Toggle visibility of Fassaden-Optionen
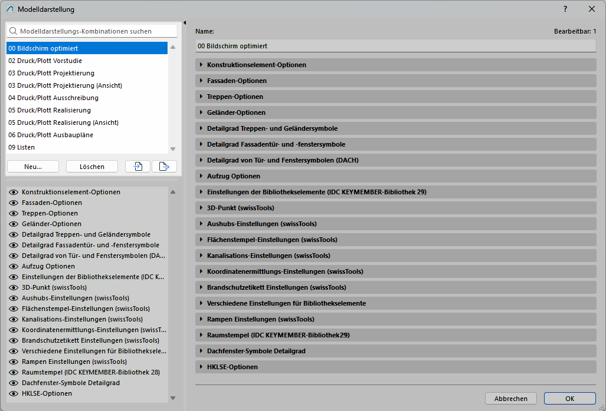Screen dimensions: 606x411 click(14, 203)
